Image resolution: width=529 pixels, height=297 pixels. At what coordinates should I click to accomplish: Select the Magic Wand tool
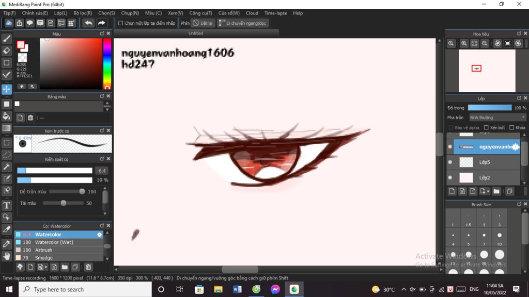(x=6, y=167)
